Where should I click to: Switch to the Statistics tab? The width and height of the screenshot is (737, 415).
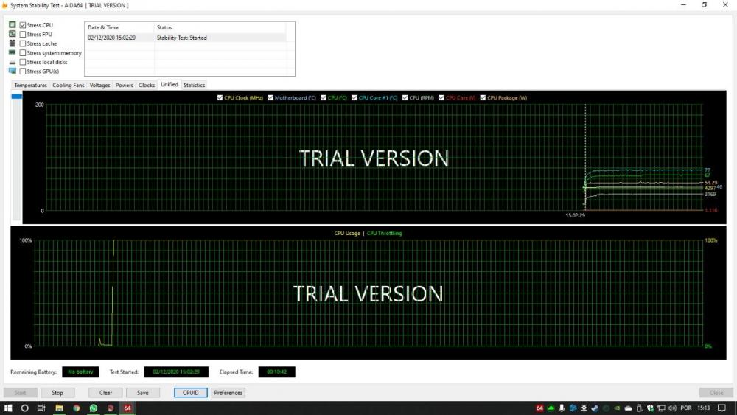pos(195,86)
